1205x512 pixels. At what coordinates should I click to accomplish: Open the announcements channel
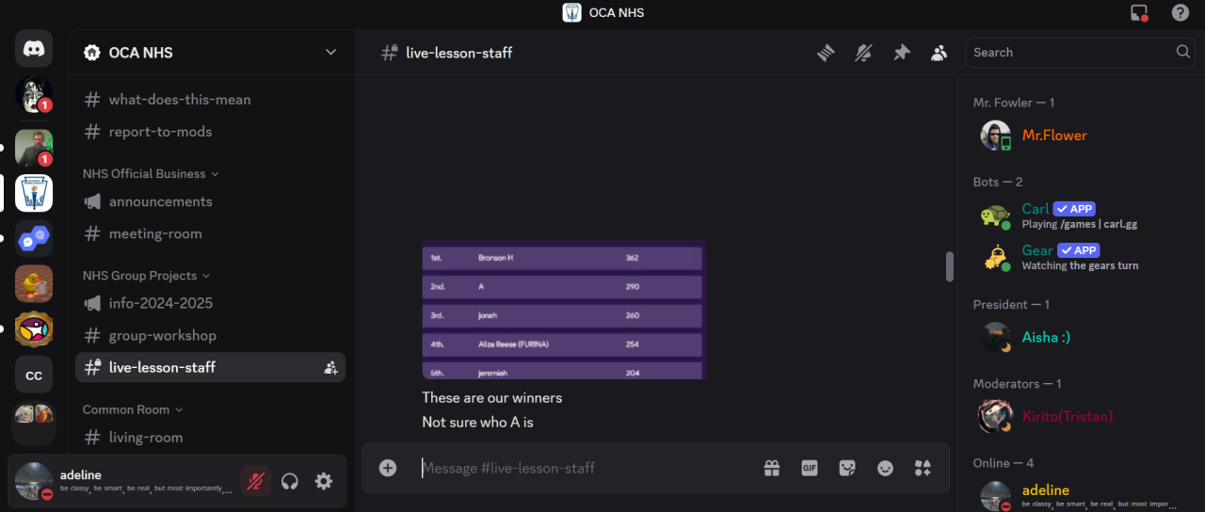[x=160, y=201]
